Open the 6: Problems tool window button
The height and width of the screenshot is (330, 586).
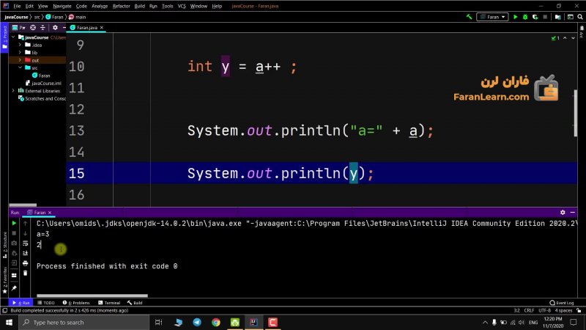click(77, 302)
